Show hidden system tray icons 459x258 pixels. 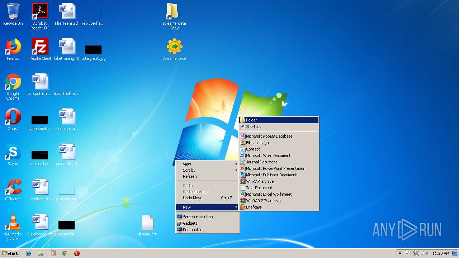point(400,253)
